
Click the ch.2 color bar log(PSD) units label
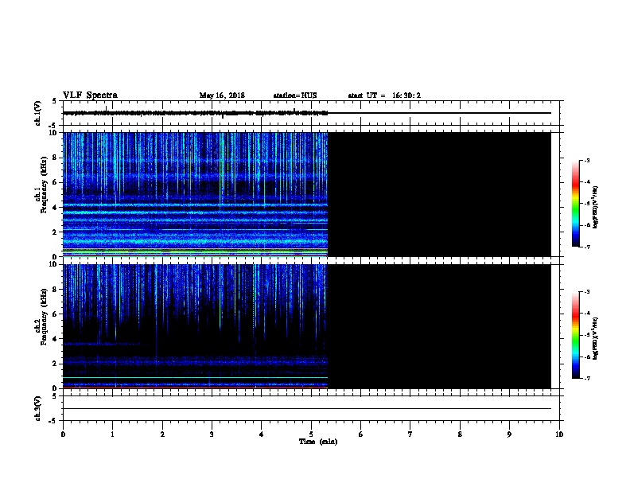(595, 339)
